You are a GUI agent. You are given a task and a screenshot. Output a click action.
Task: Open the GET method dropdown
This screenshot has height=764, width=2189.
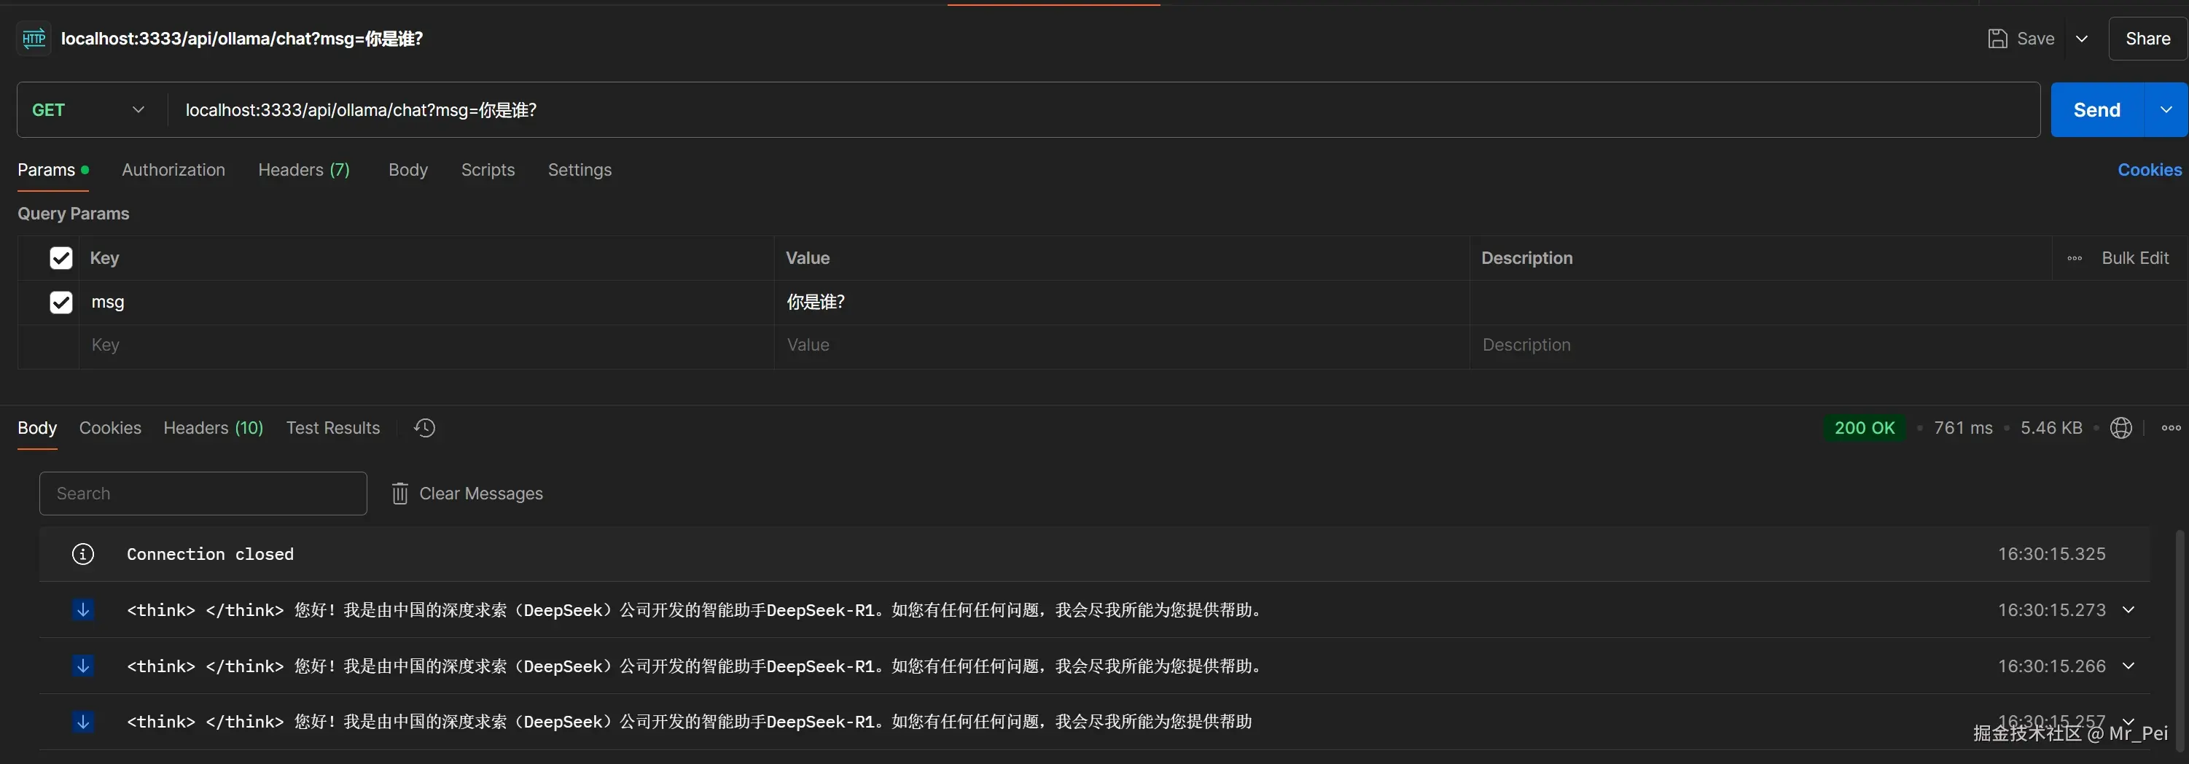click(x=138, y=109)
